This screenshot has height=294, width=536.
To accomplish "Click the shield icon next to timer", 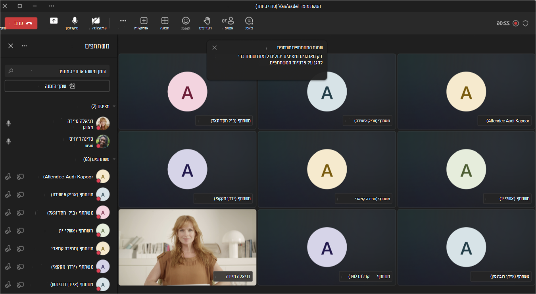I will pos(525,23).
